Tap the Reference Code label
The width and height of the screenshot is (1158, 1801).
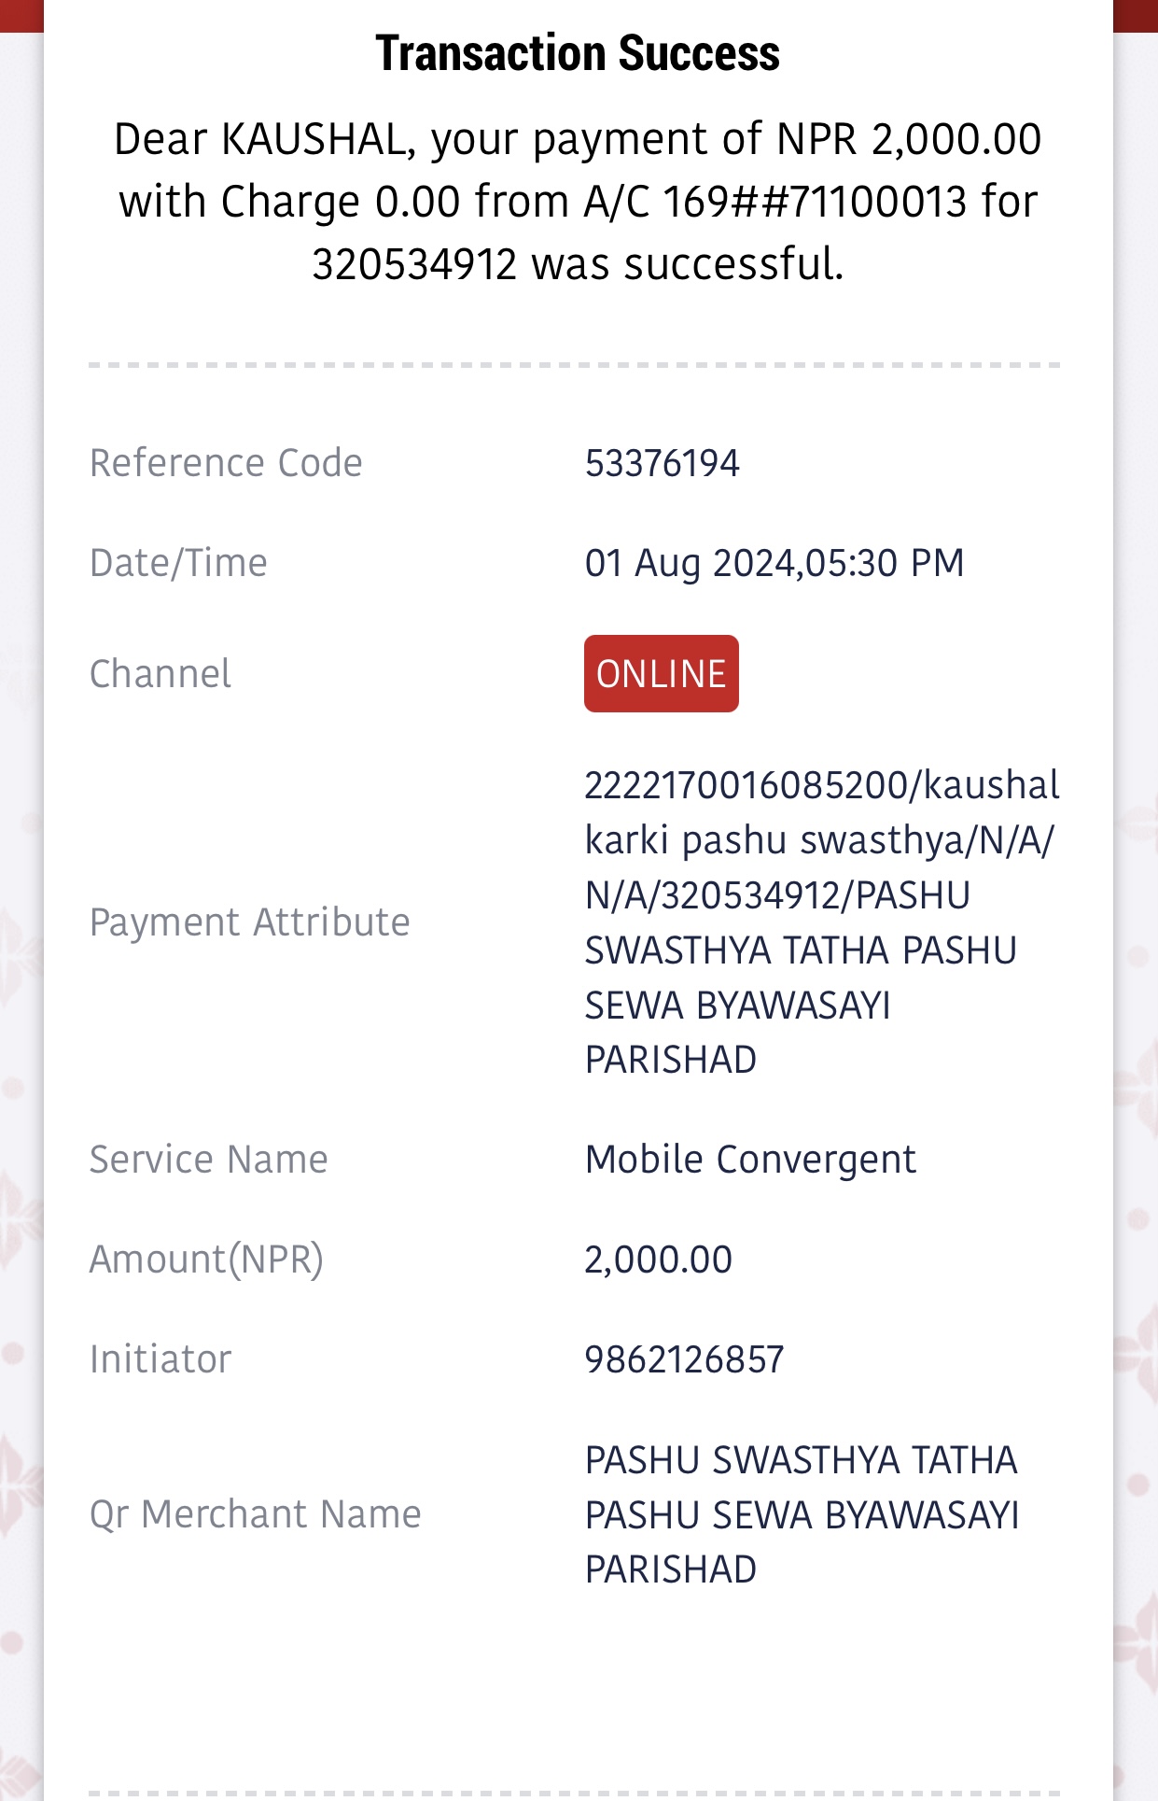click(x=226, y=463)
